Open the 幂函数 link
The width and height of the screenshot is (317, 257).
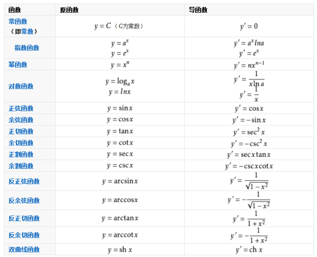click(x=18, y=65)
